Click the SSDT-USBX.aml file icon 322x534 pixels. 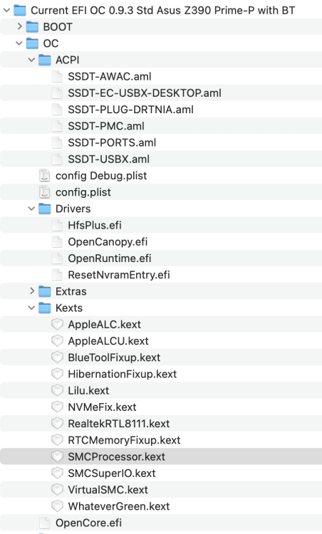click(57, 159)
